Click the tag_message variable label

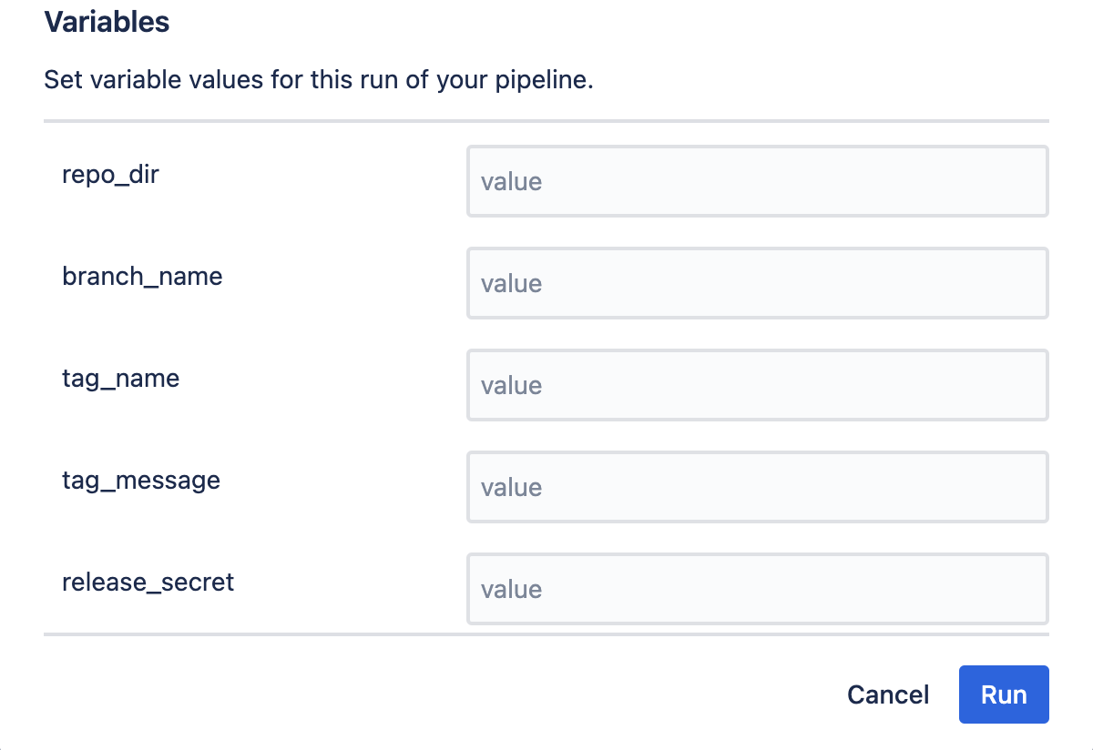pos(141,480)
